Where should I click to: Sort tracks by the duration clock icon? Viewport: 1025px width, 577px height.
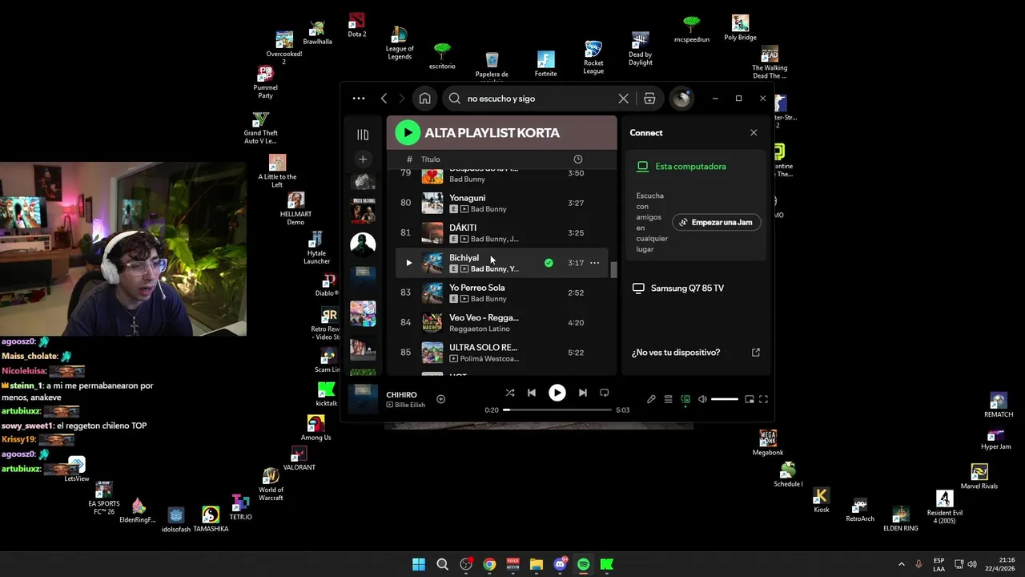point(578,159)
